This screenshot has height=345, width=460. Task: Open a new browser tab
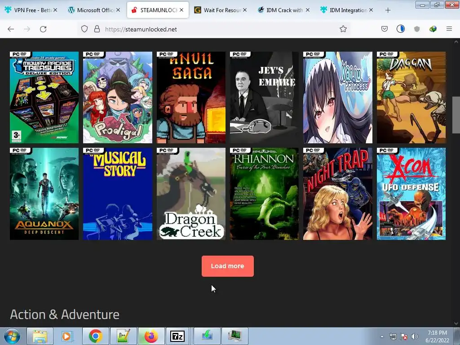pos(388,10)
